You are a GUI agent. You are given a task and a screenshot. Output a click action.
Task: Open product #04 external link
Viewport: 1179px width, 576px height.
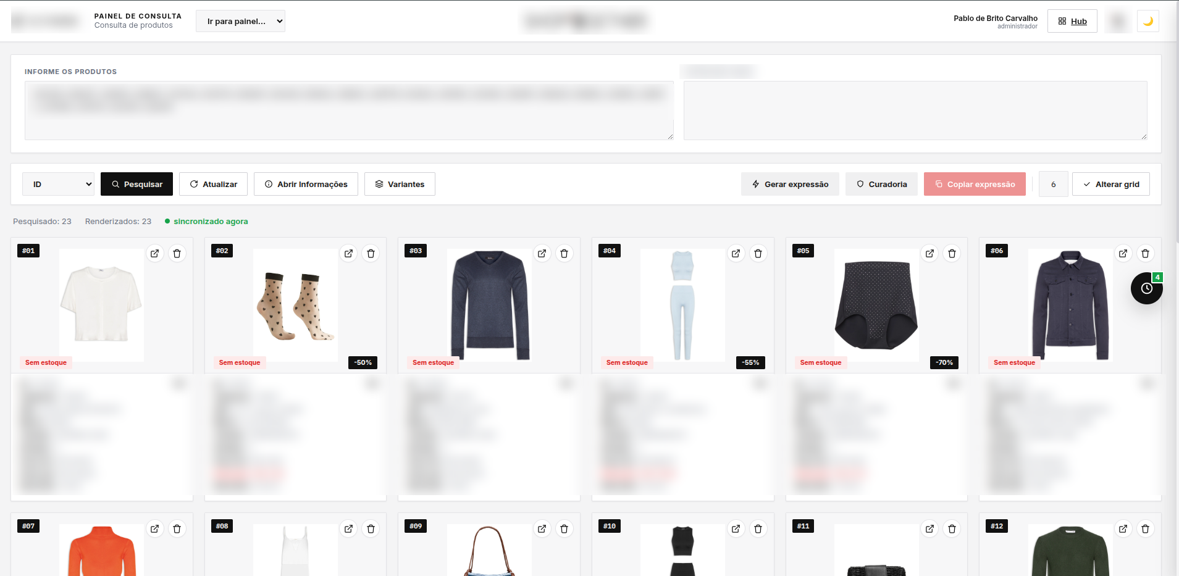pos(736,253)
